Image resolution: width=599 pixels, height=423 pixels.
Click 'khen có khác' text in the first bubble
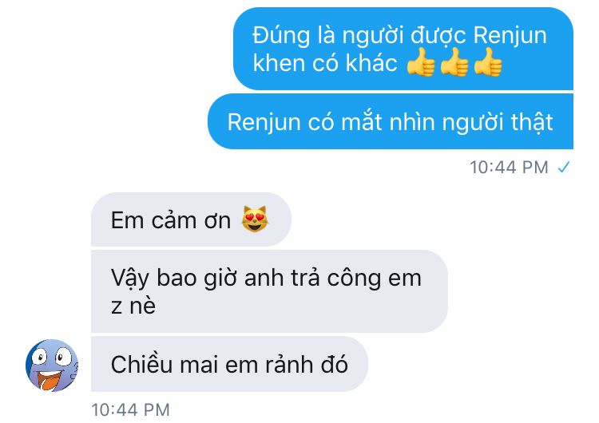click(x=325, y=63)
